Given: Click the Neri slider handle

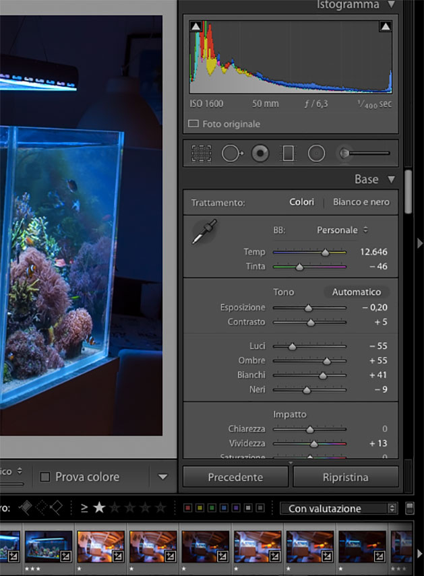Looking at the screenshot, I should click(307, 390).
